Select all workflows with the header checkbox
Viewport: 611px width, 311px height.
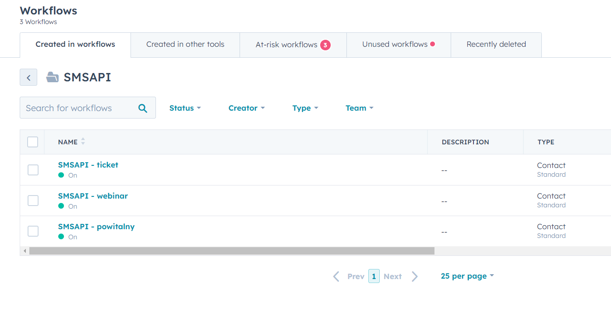click(33, 142)
